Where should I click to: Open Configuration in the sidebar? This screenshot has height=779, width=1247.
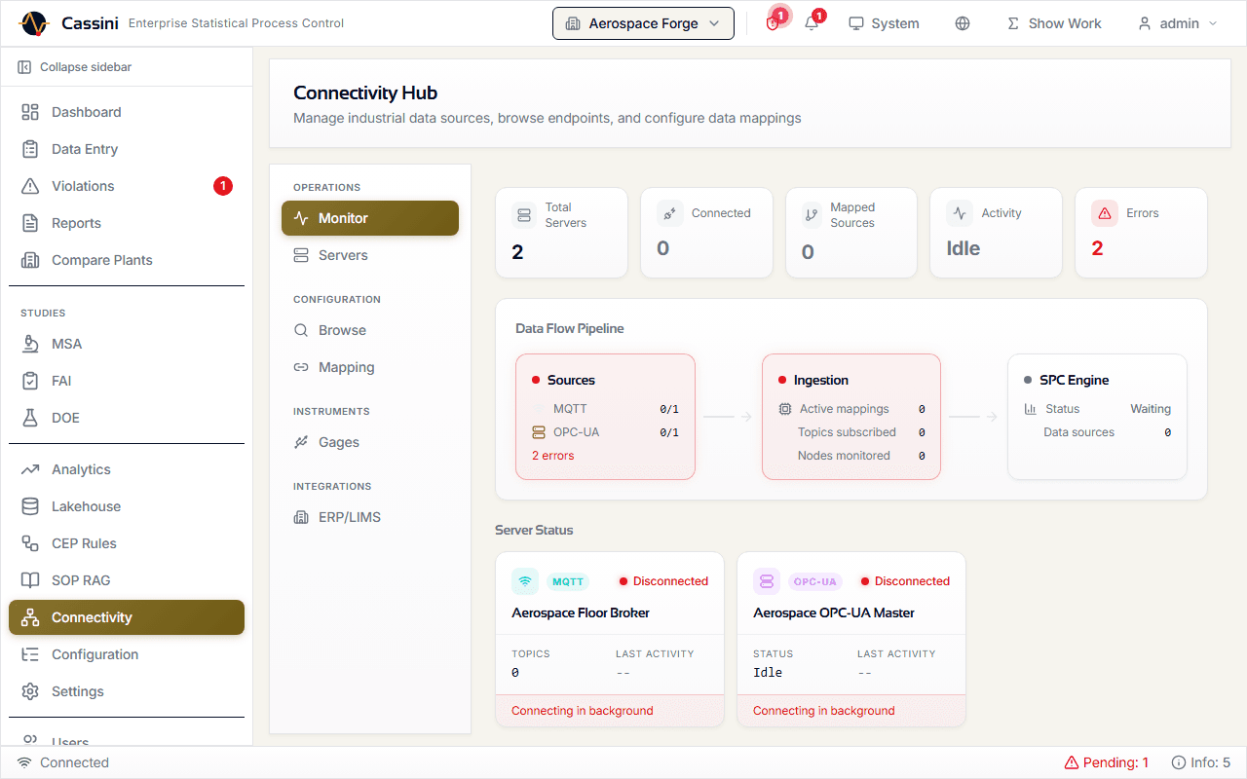pyautogui.click(x=127, y=654)
